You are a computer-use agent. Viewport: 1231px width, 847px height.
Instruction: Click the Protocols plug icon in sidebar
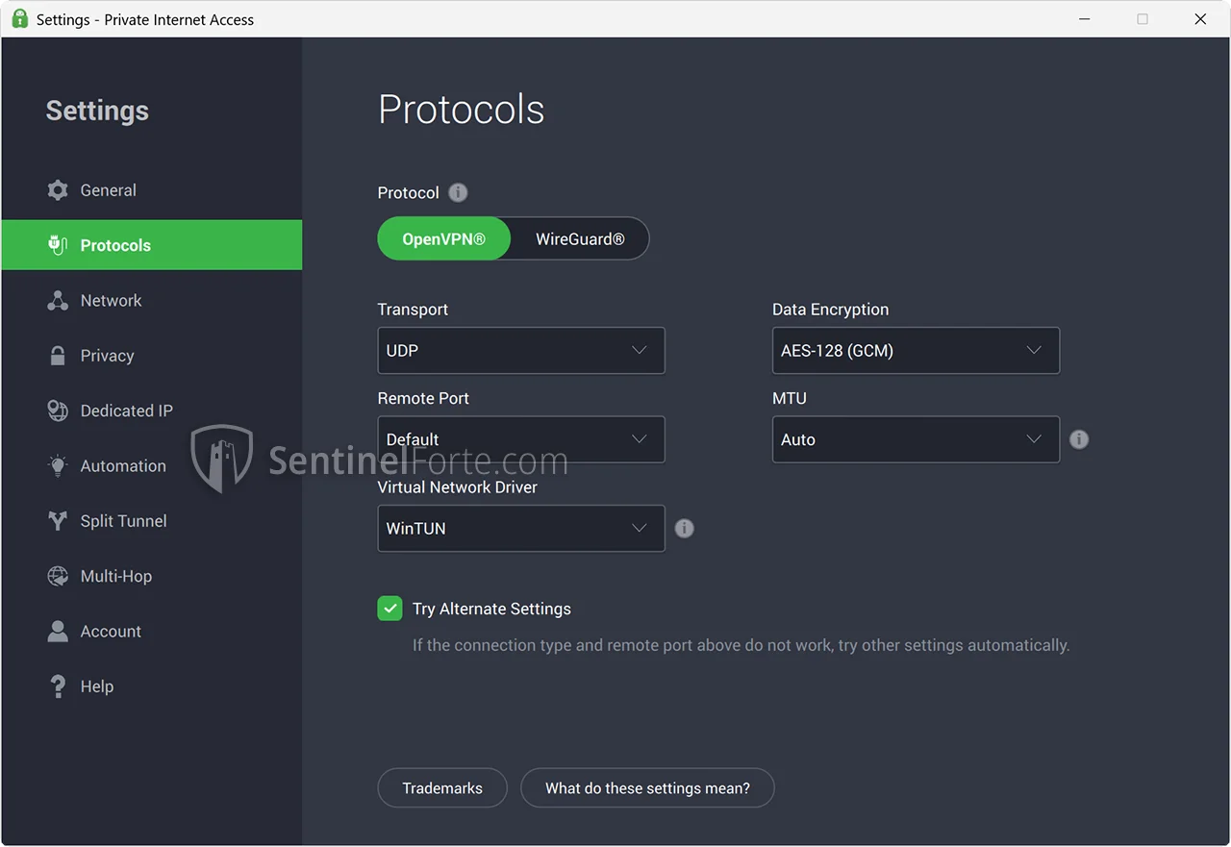pyautogui.click(x=58, y=245)
